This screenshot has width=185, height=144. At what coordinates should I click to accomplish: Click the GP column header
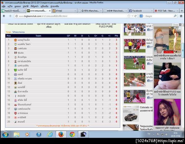(x=68, y=36)
